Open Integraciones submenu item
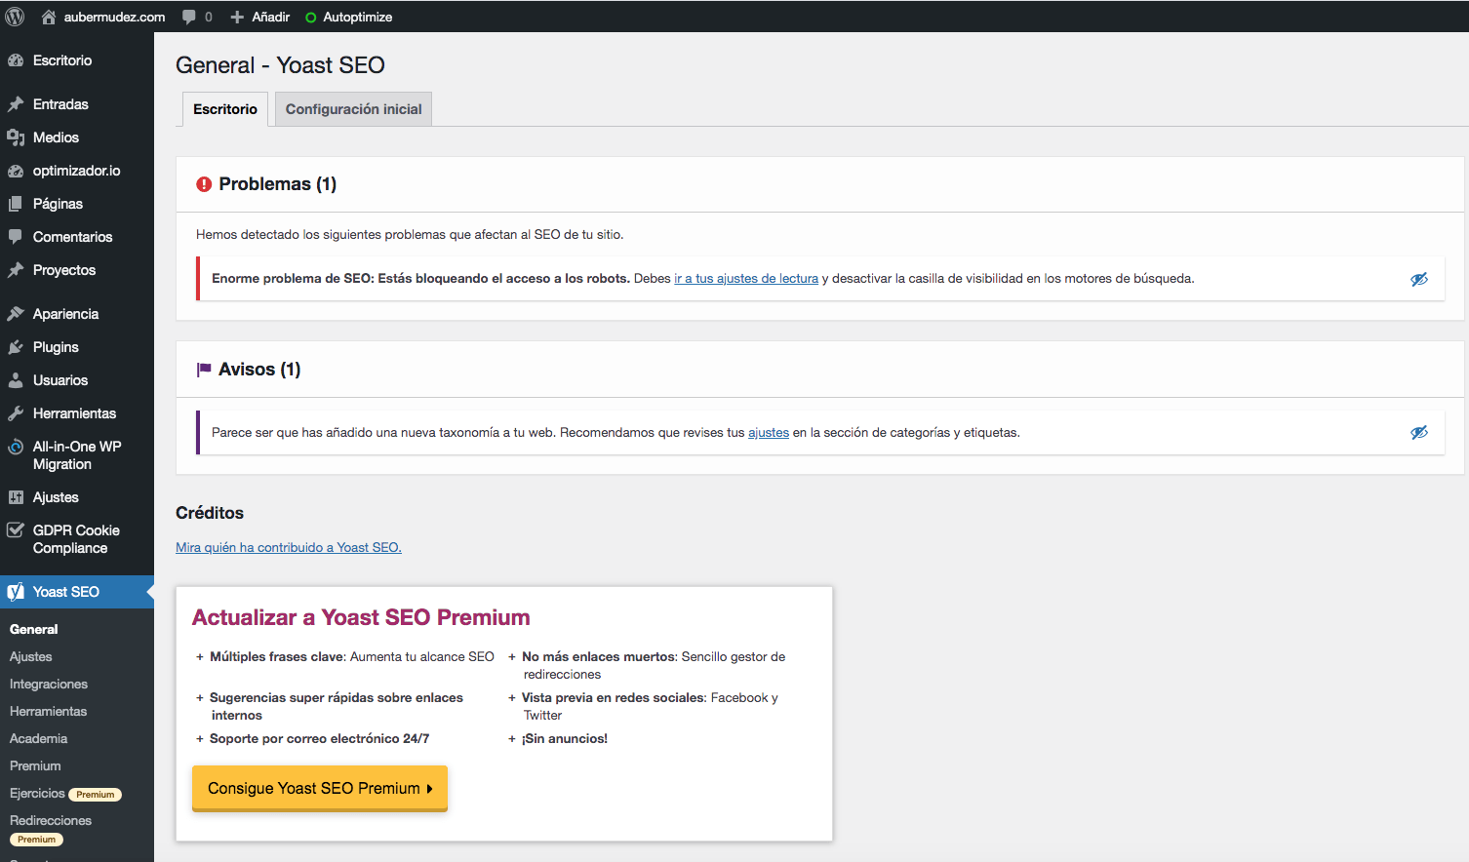This screenshot has width=1469, height=862. 49,685
